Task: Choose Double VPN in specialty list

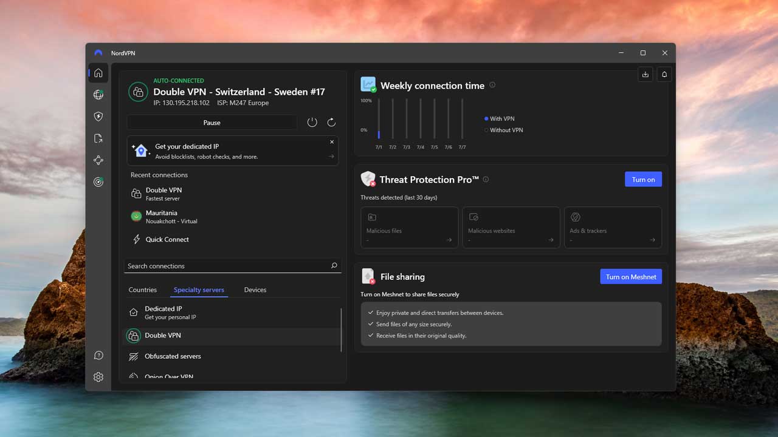Action: (x=232, y=336)
